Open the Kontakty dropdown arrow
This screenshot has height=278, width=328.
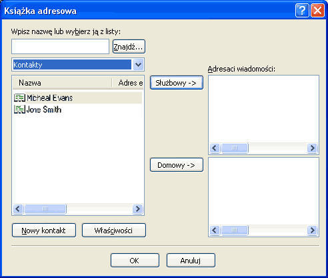[138, 65]
